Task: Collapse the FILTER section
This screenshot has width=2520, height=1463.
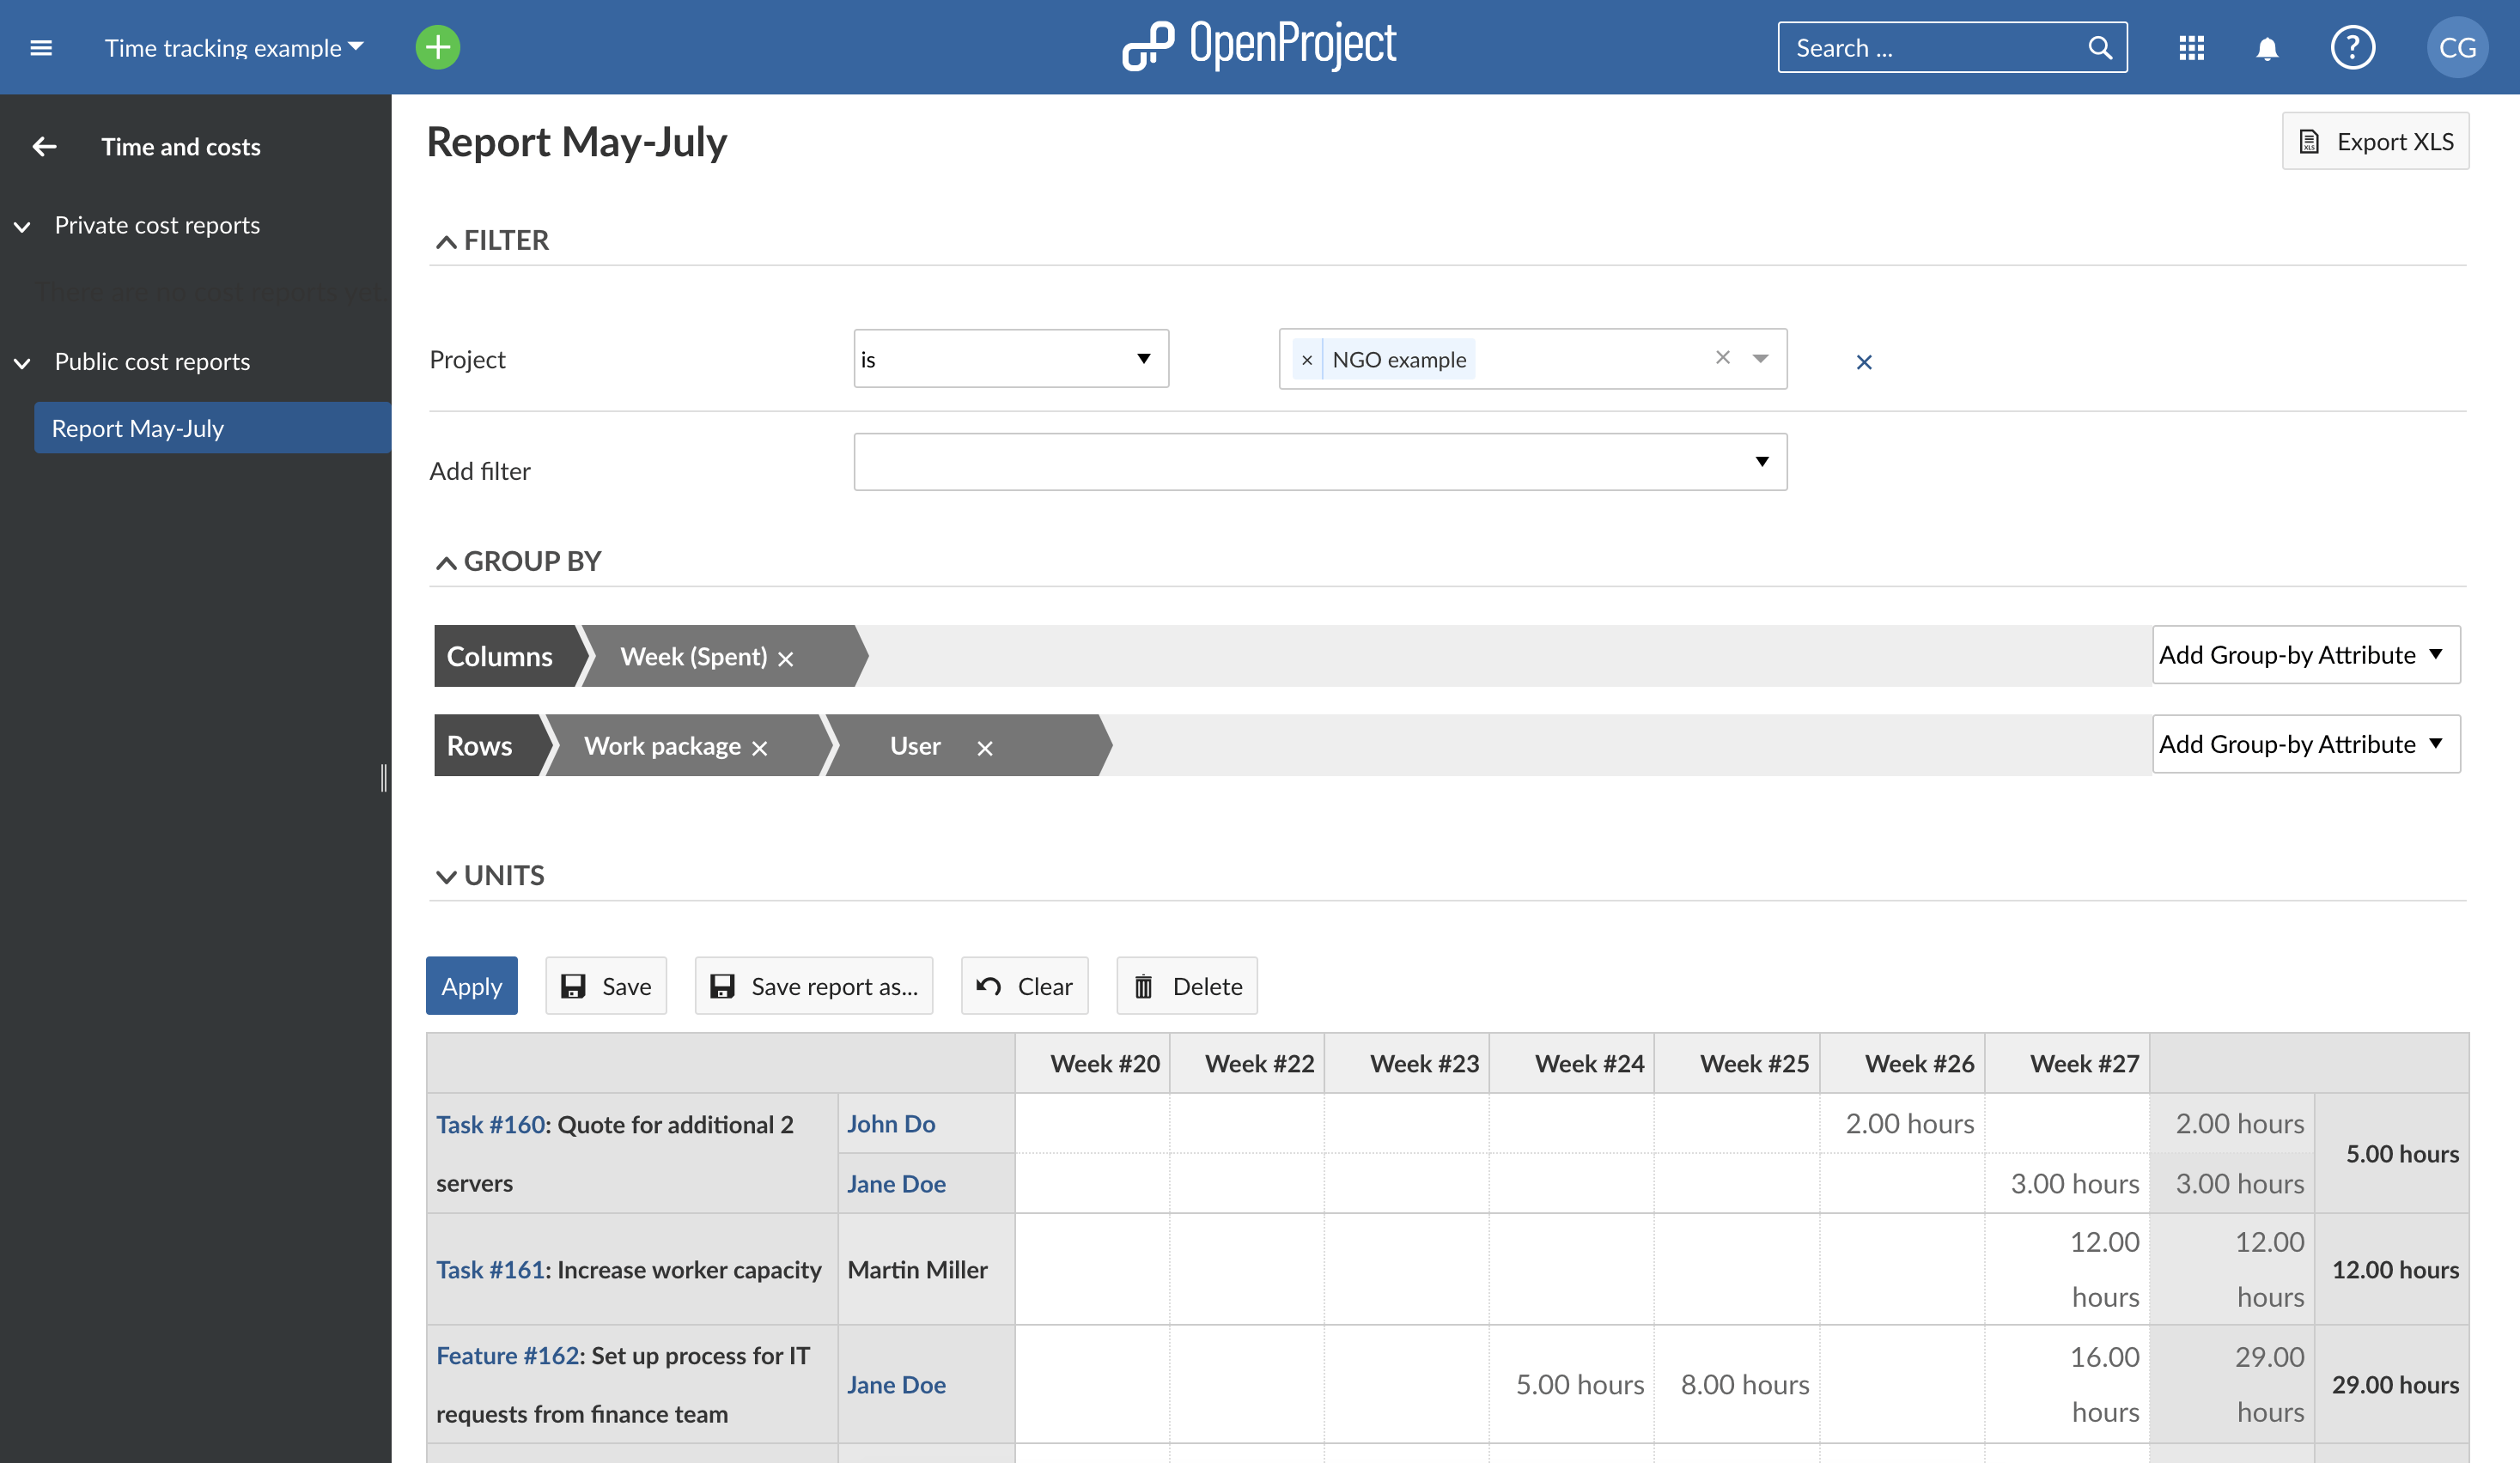Action: coord(446,240)
